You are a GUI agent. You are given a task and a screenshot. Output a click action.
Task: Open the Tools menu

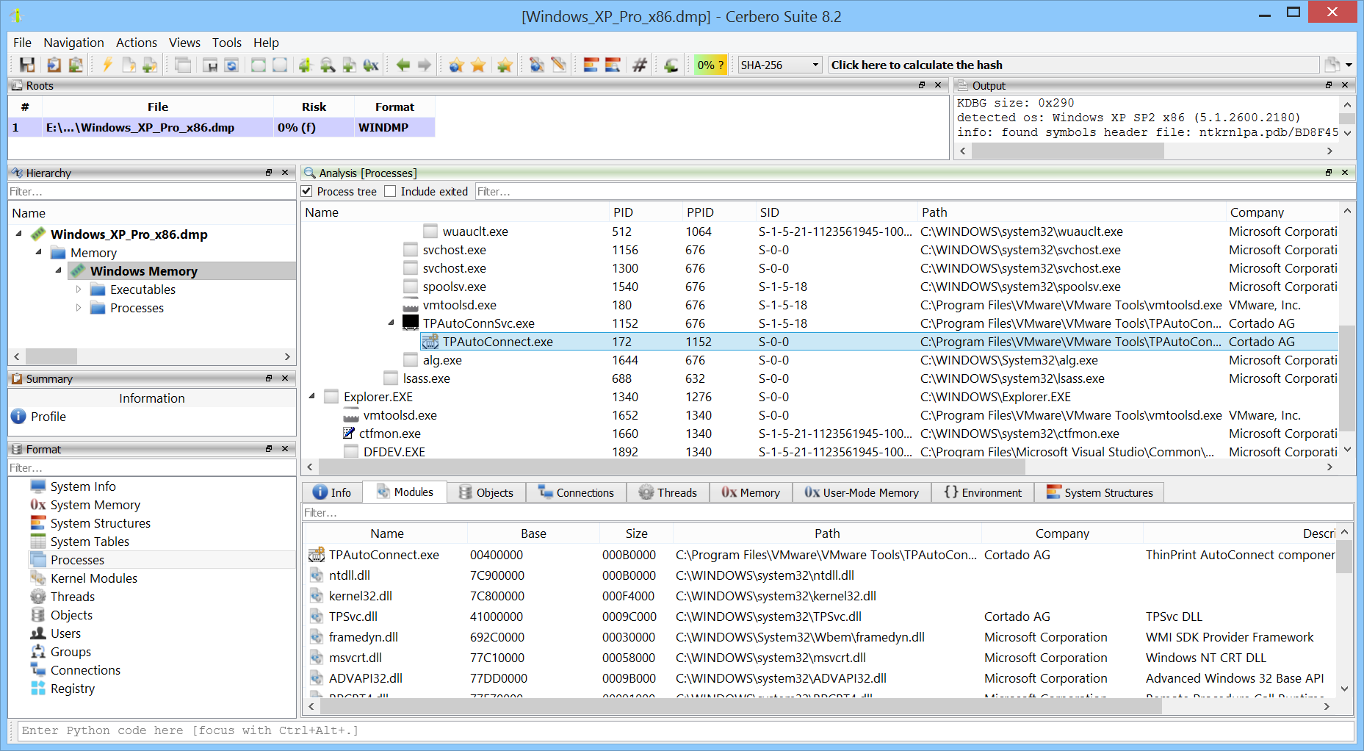pyautogui.click(x=227, y=43)
